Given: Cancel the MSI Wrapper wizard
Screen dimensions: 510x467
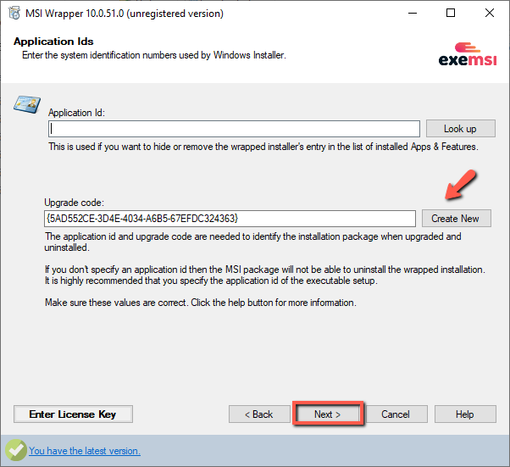Looking at the screenshot, I should point(396,414).
